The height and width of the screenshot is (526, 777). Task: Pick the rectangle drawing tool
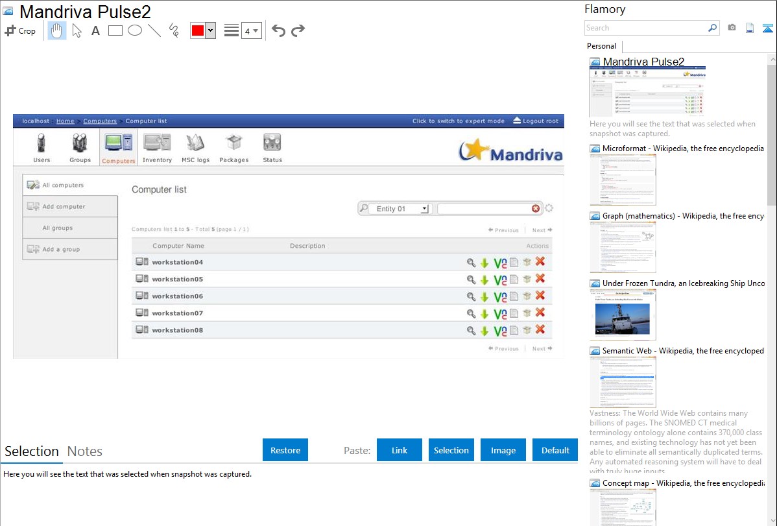[x=115, y=30]
